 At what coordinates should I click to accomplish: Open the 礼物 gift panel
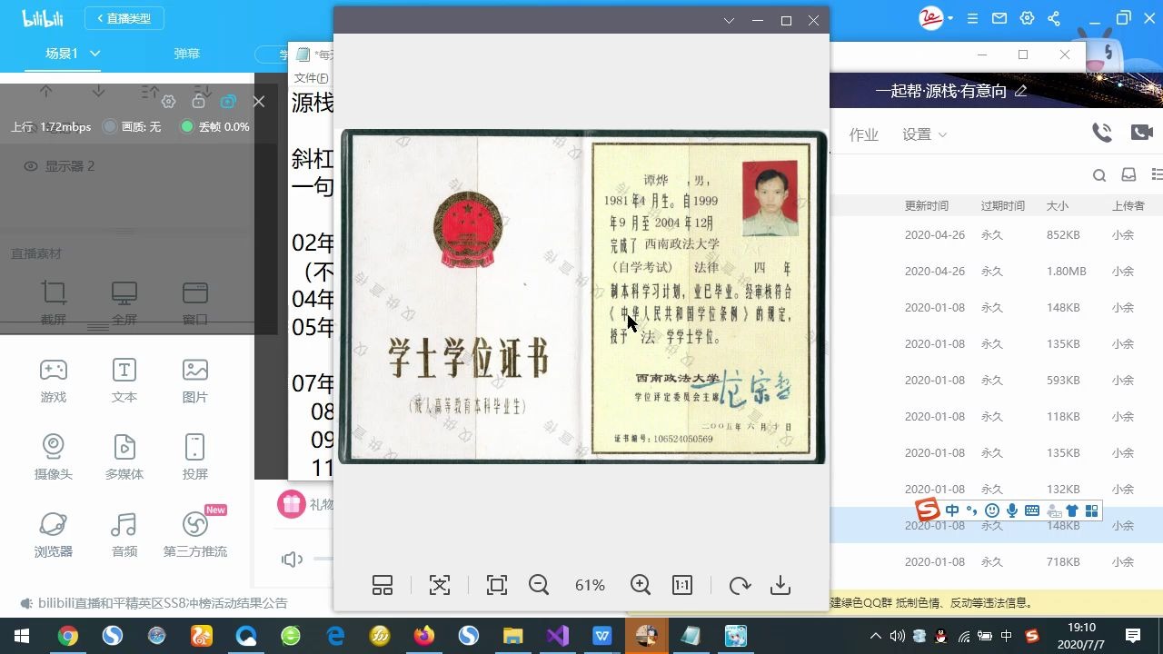305,504
